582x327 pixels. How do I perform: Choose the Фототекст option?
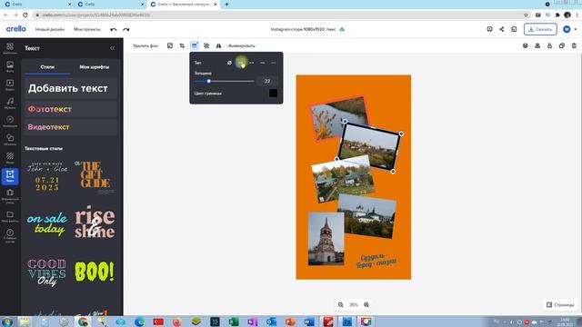71,109
